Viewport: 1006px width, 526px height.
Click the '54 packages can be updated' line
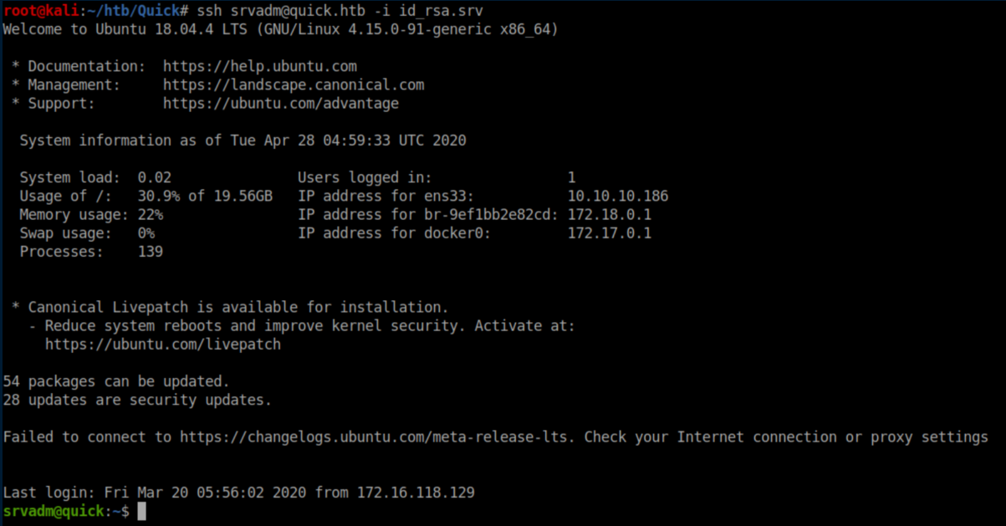point(115,381)
